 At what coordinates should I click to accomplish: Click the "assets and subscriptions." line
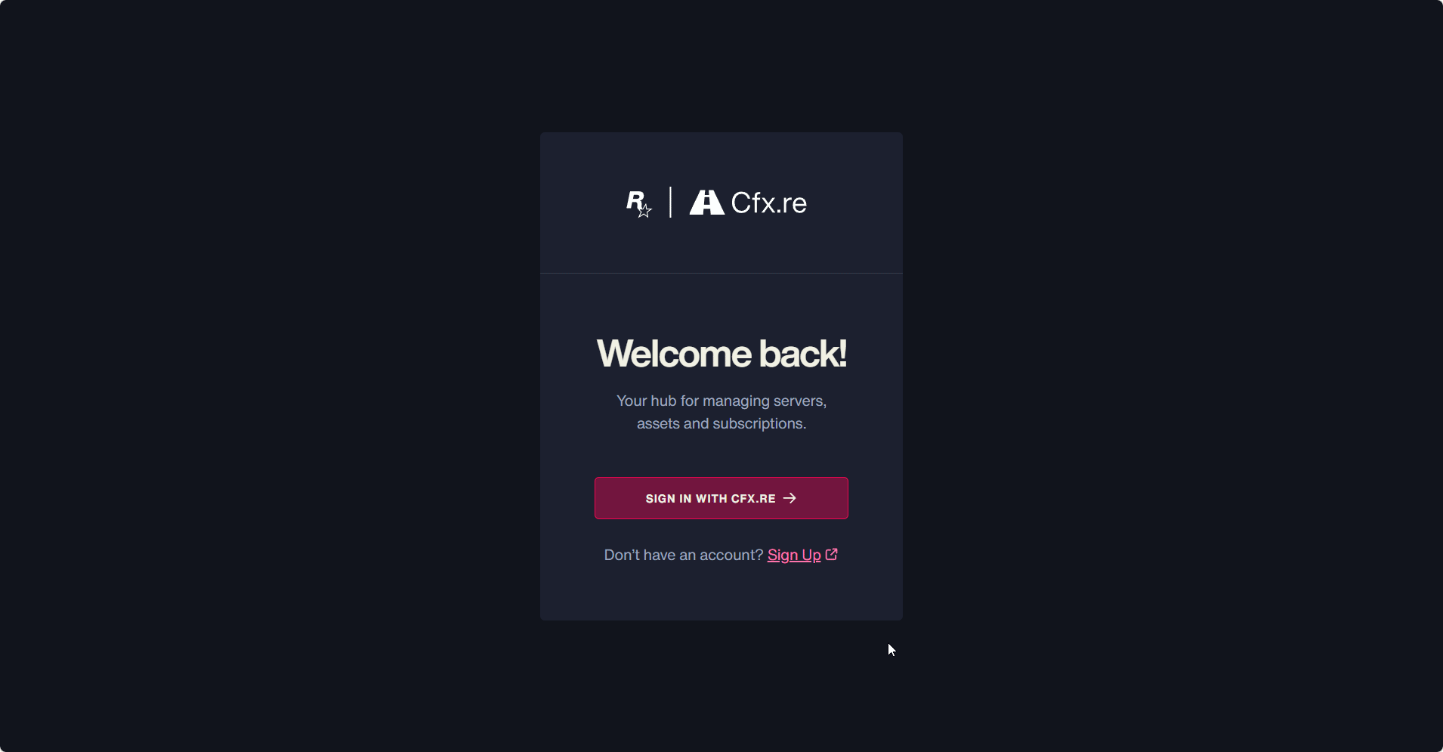(721, 424)
